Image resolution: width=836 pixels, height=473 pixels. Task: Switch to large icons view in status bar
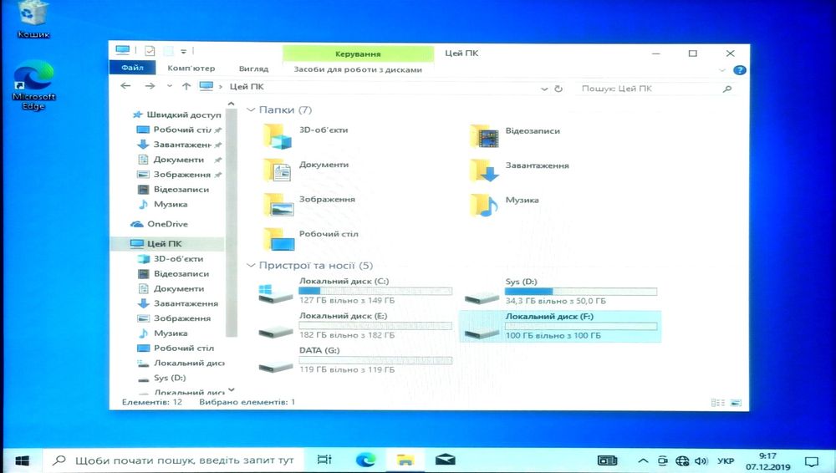coord(737,403)
